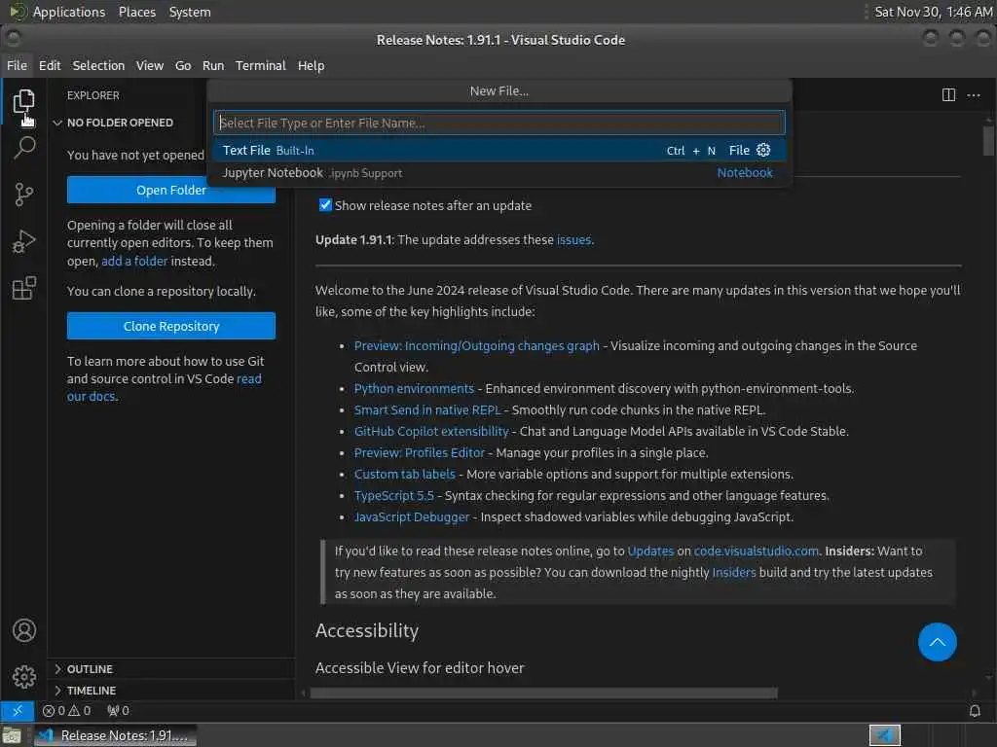Viewport: 997px width, 747px height.
Task: Click the Release Notes taskbar window button
Action: pyautogui.click(x=115, y=735)
